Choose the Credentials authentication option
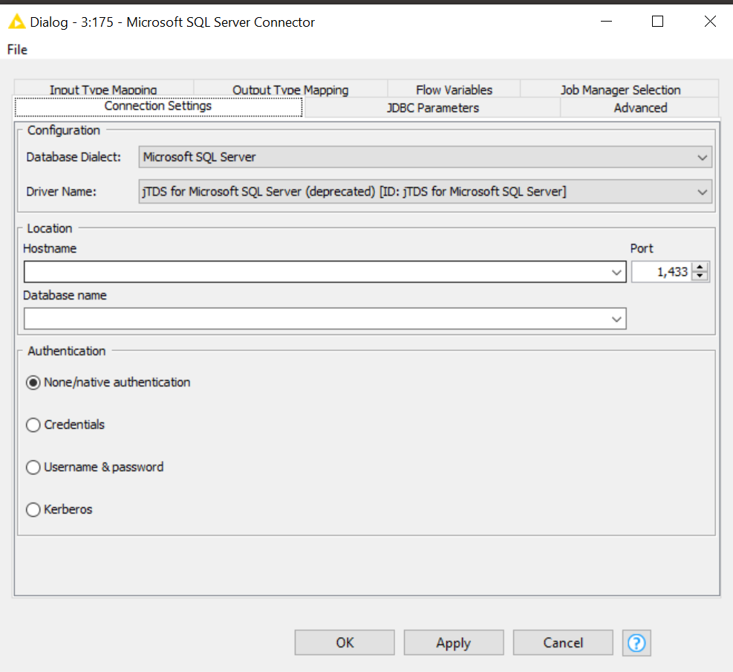 tap(33, 425)
